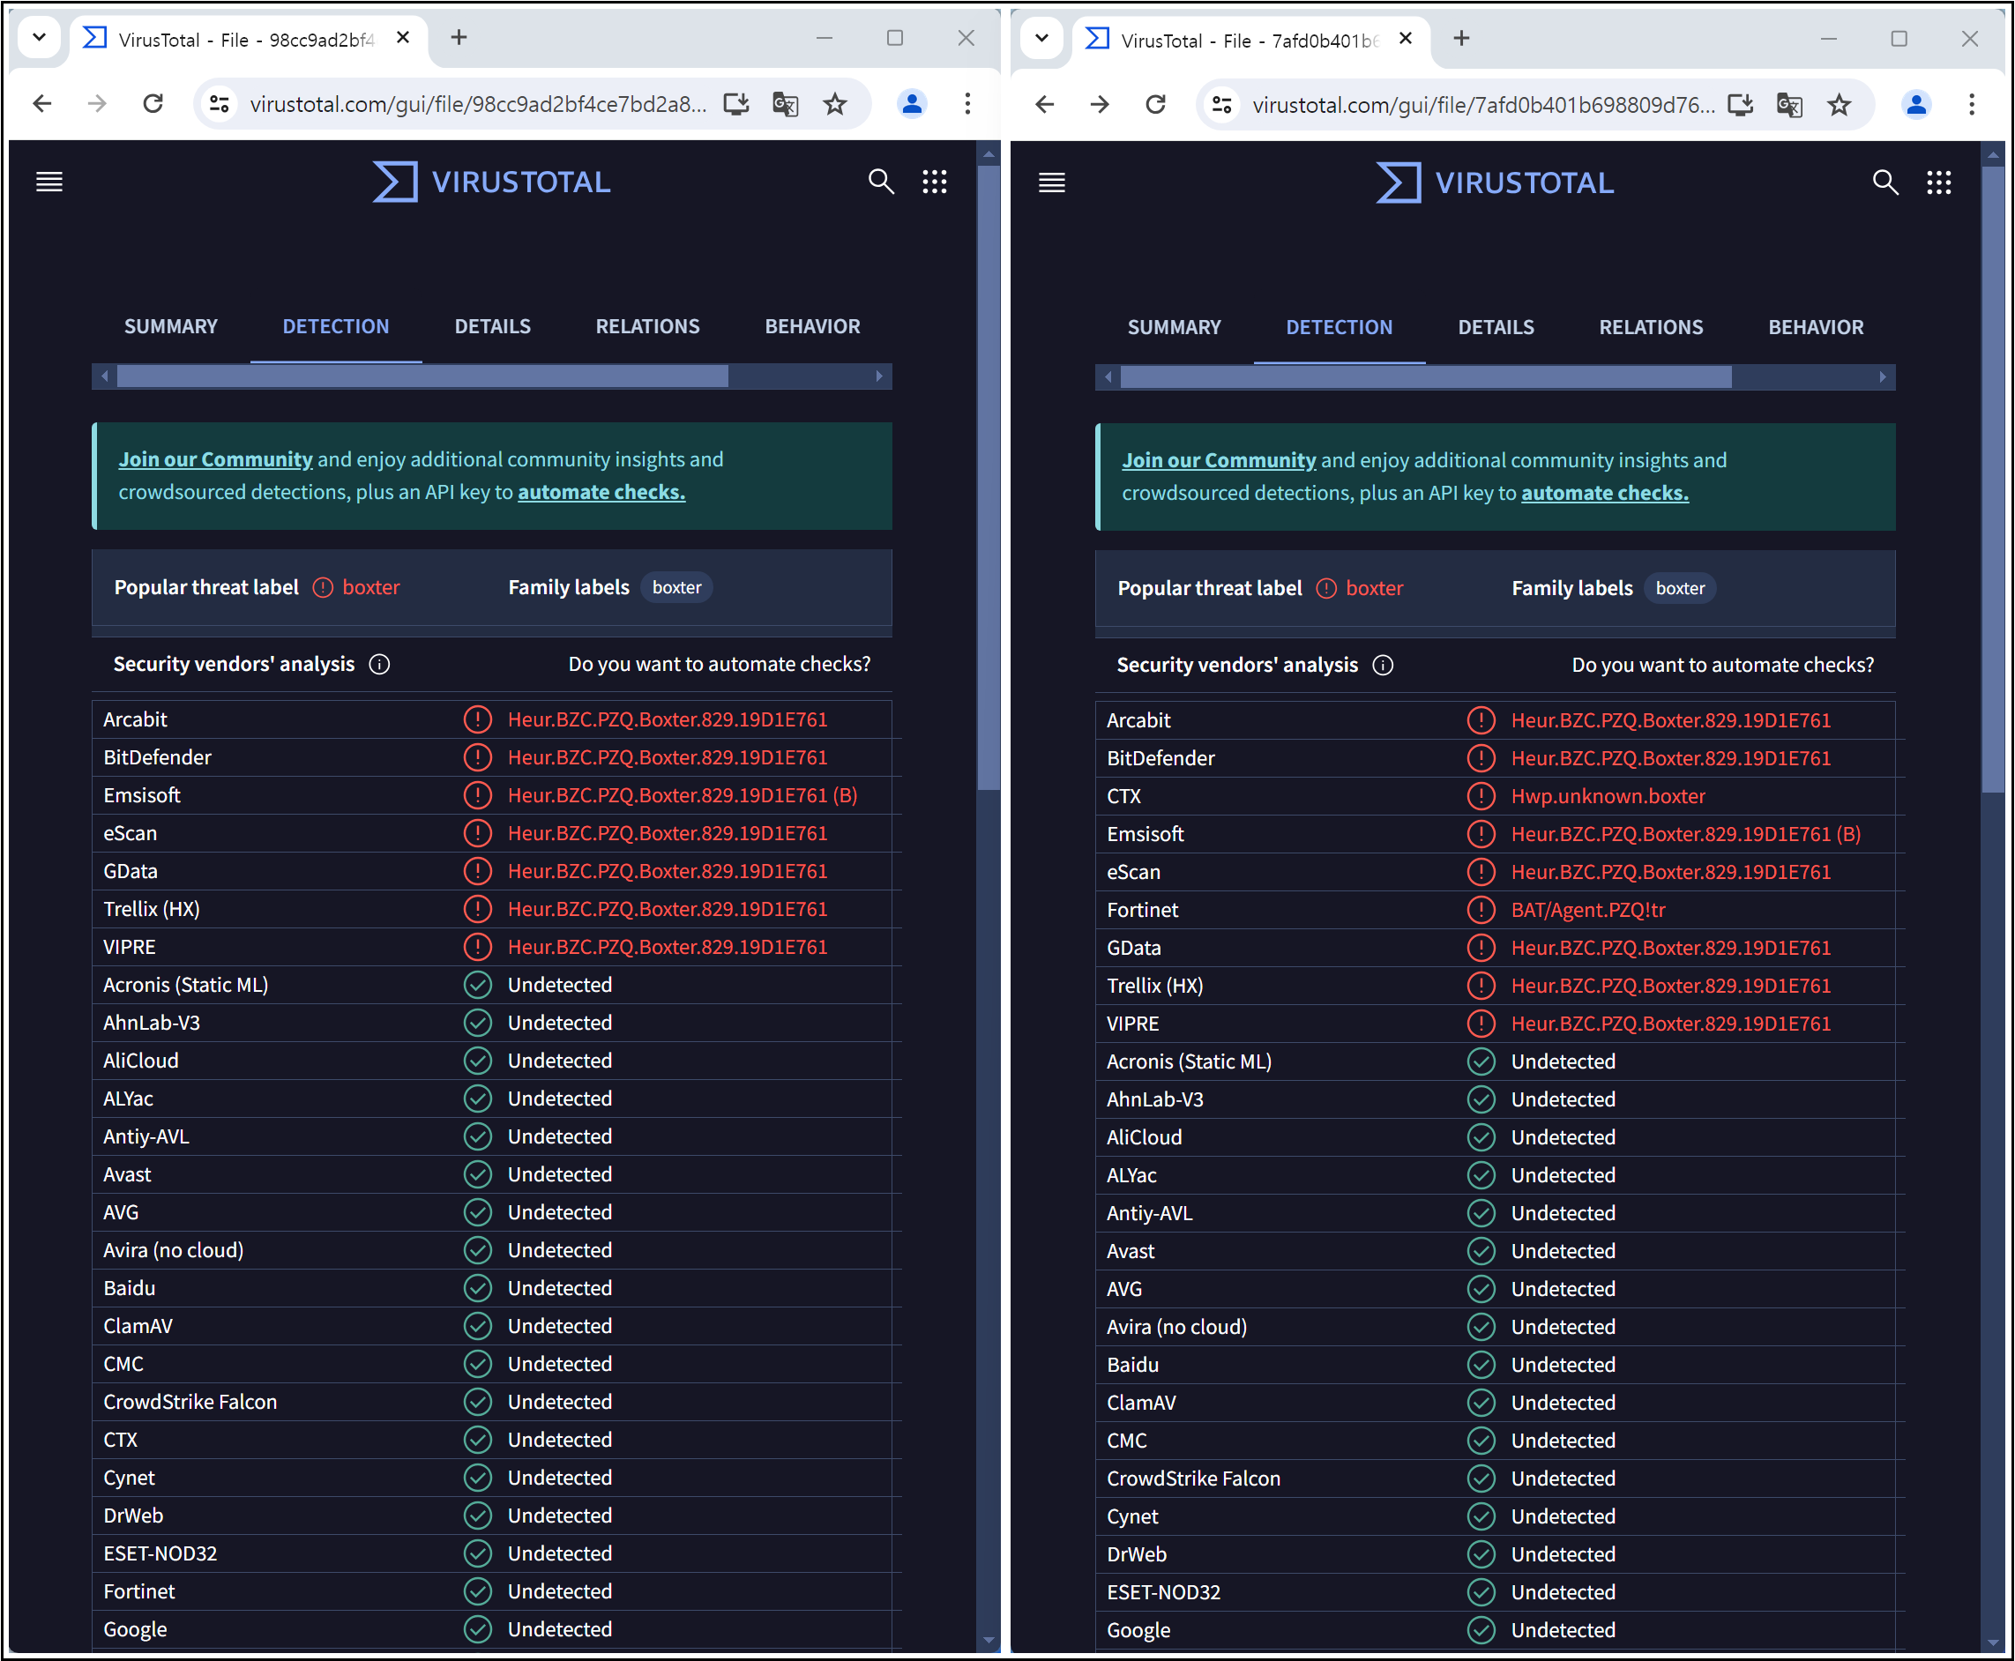Switch to BEHAVIOR tab in right window
The width and height of the screenshot is (2015, 1661).
[1815, 327]
